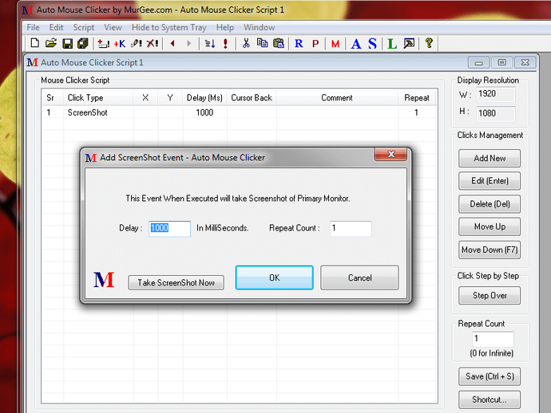This screenshot has height=413, width=551.
Task: Click the dialog Repeat Count input field
Action: click(351, 229)
